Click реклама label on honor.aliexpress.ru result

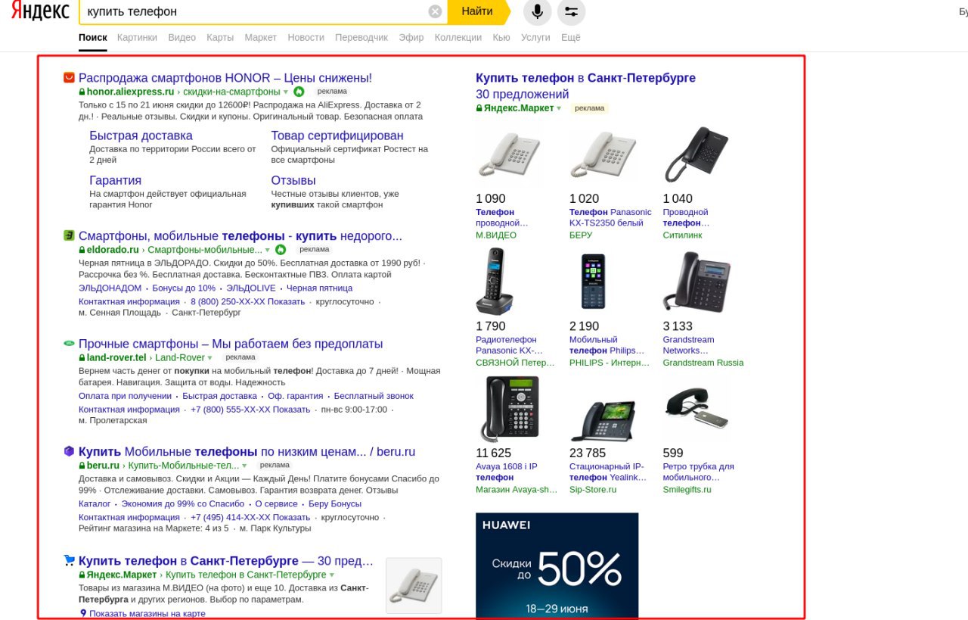point(332,92)
